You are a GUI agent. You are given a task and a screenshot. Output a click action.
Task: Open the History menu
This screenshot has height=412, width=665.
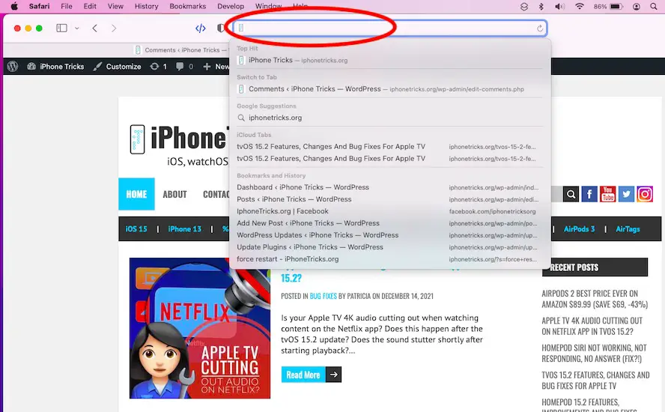(x=146, y=6)
